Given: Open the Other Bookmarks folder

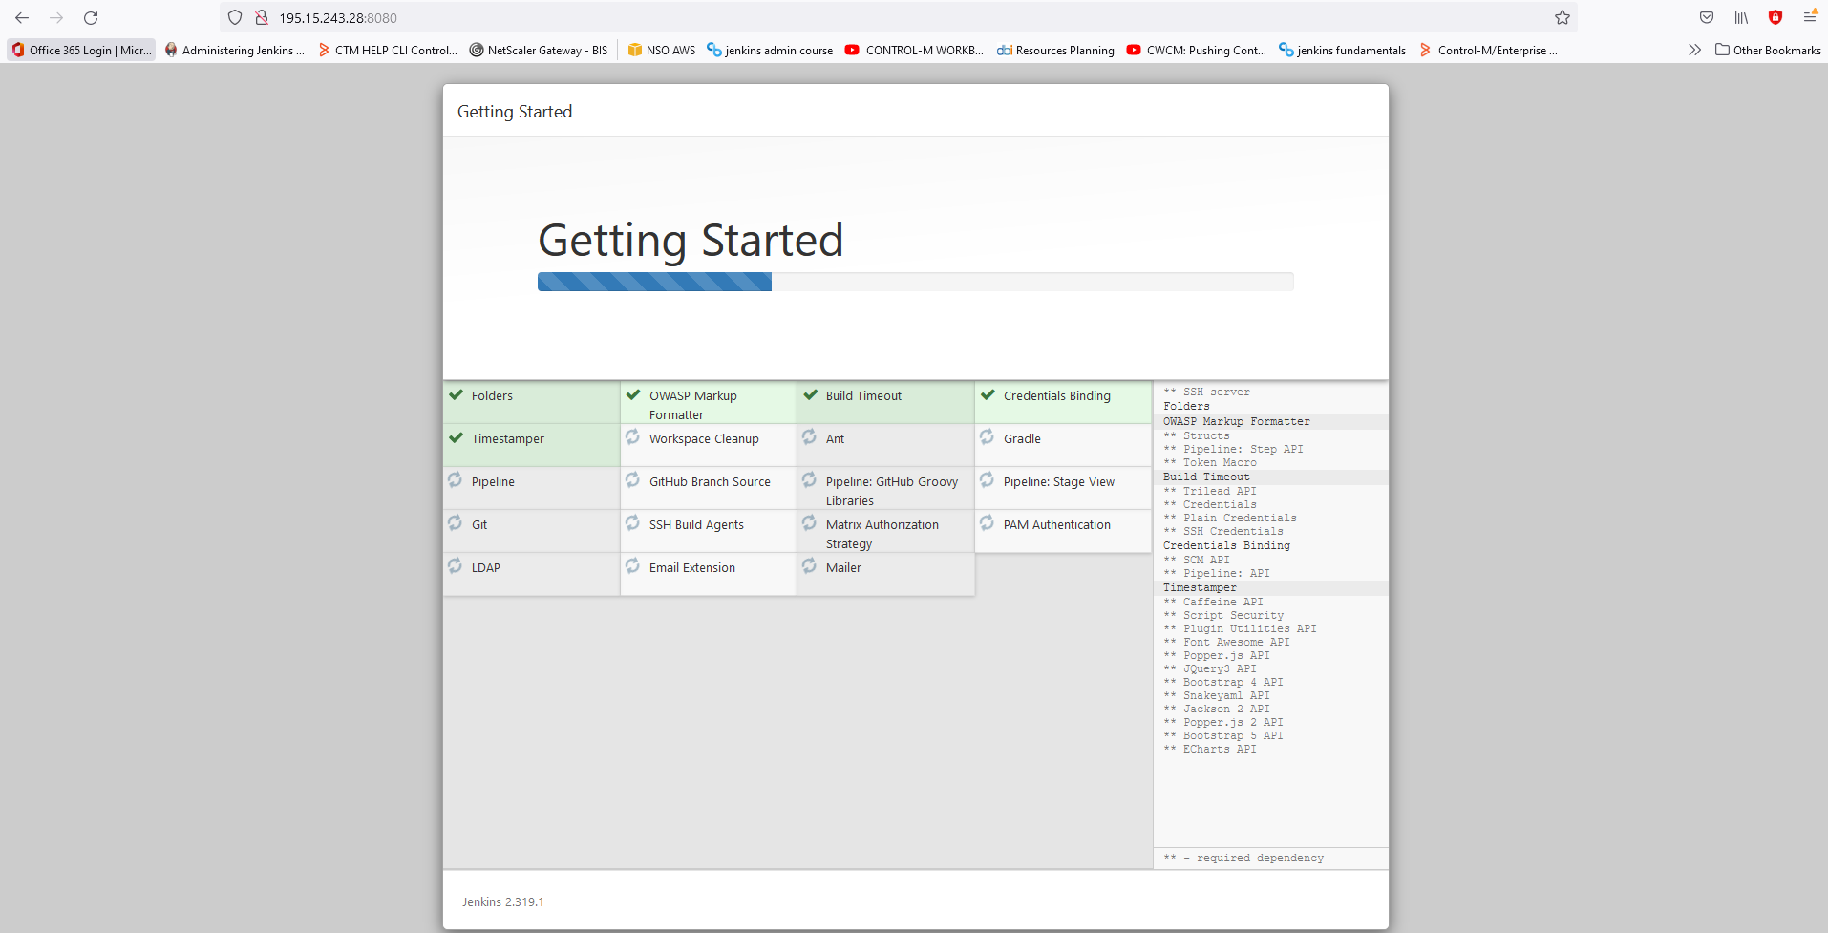Looking at the screenshot, I should click(x=1768, y=50).
